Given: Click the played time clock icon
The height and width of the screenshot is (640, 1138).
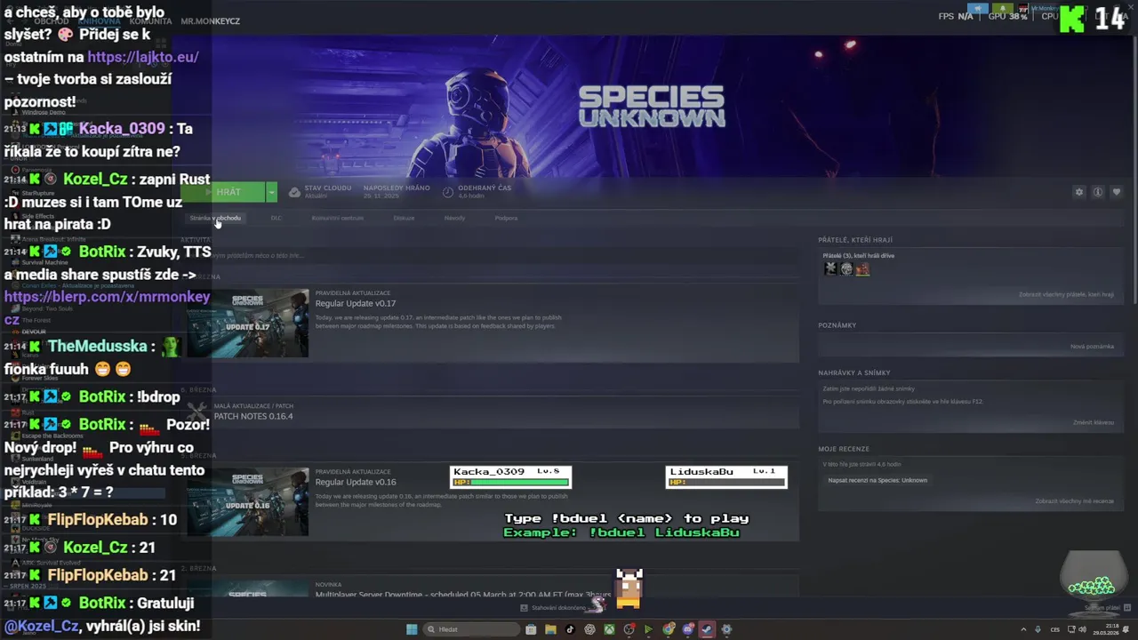Looking at the screenshot, I should click(448, 192).
